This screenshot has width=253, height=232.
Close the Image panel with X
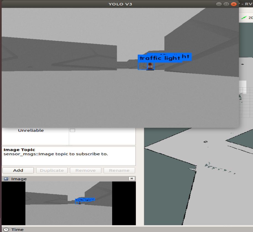[132, 179]
